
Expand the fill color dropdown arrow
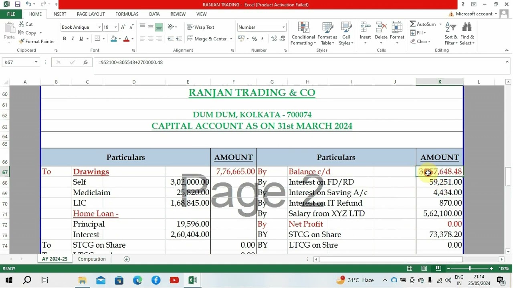121,39
